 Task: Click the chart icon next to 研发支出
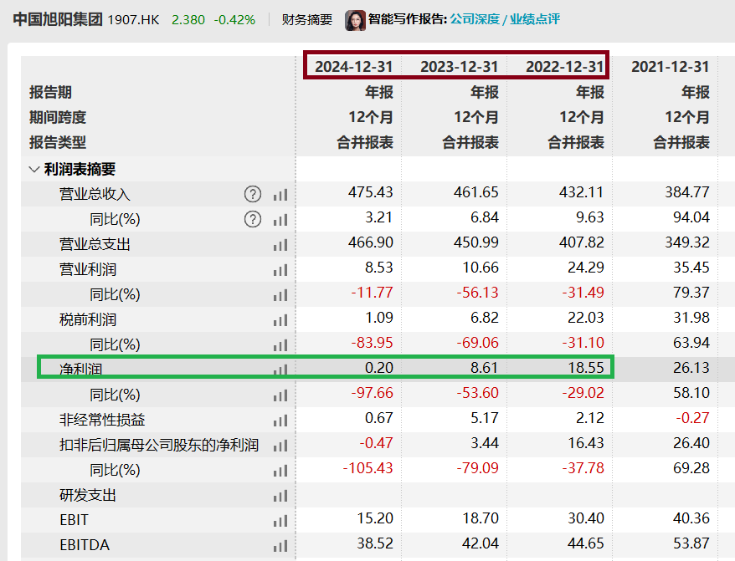pos(280,494)
